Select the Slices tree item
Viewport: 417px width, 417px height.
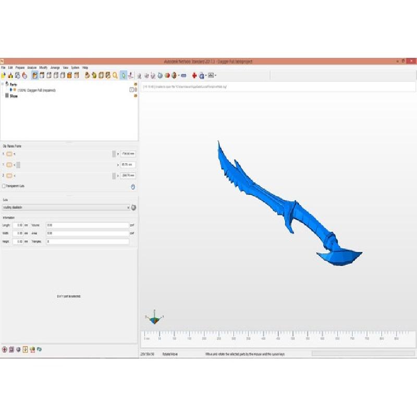(x=14, y=96)
